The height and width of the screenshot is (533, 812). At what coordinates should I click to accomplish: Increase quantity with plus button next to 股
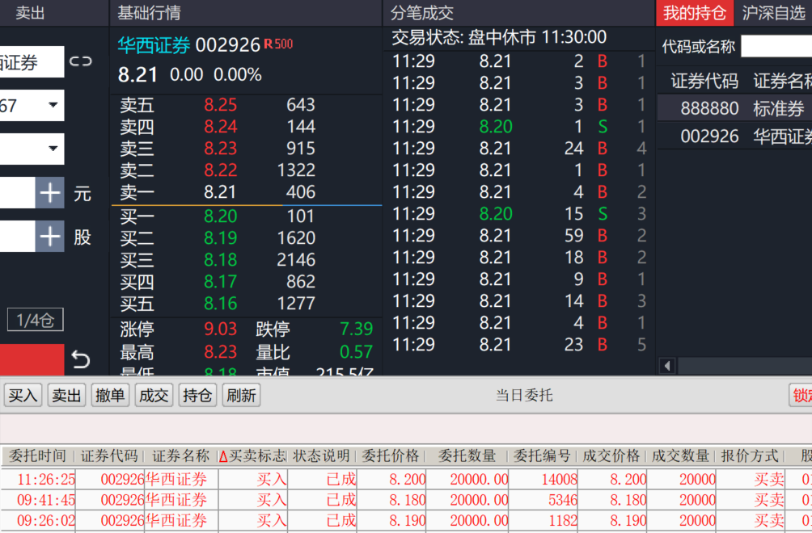49,237
